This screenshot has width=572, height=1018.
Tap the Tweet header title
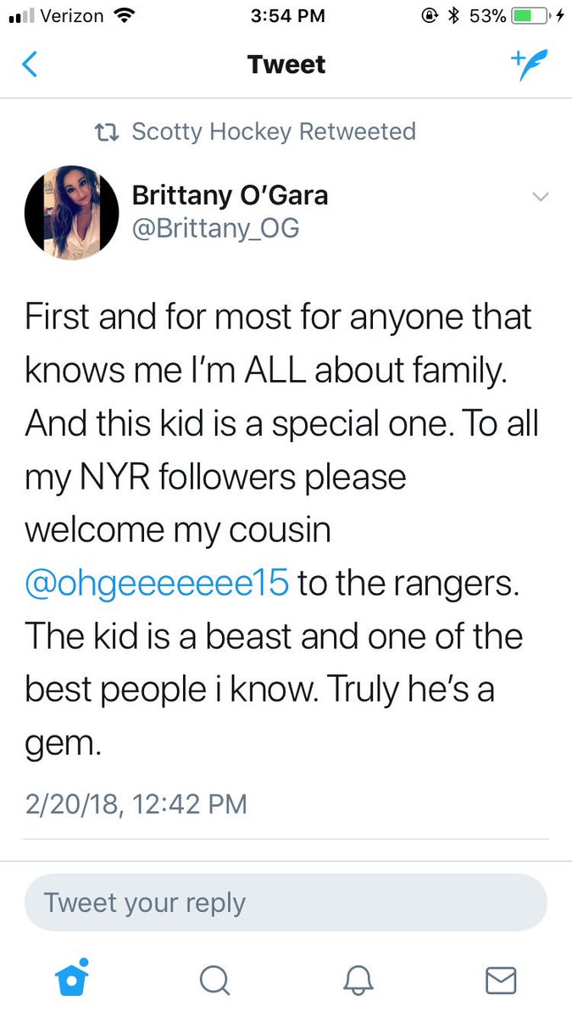(x=286, y=64)
